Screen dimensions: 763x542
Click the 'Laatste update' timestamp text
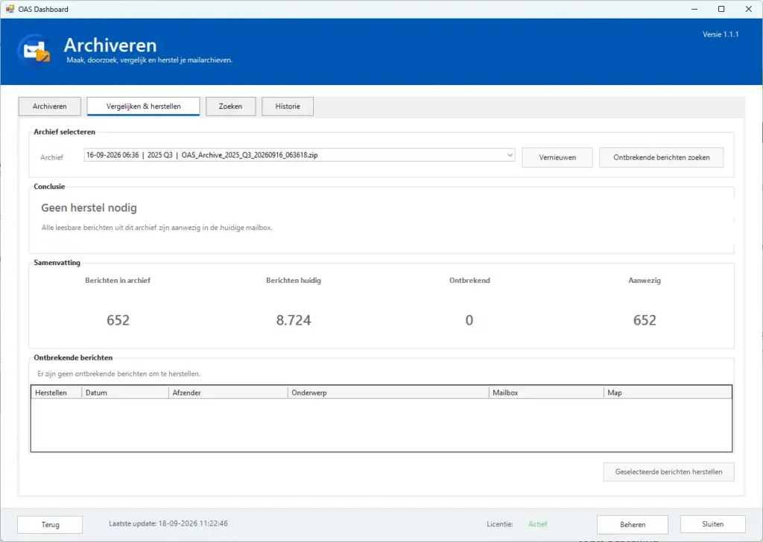point(168,523)
